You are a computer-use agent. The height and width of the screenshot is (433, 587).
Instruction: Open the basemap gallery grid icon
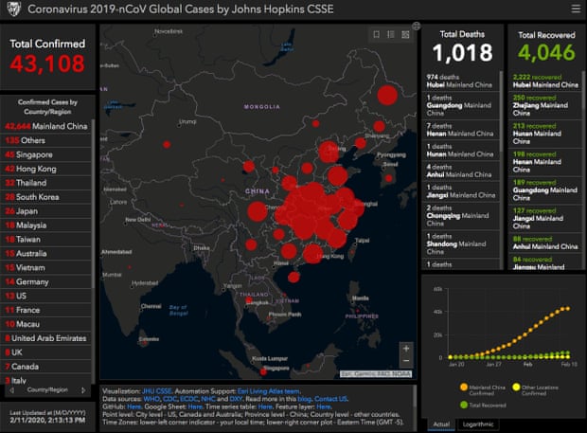[406, 35]
